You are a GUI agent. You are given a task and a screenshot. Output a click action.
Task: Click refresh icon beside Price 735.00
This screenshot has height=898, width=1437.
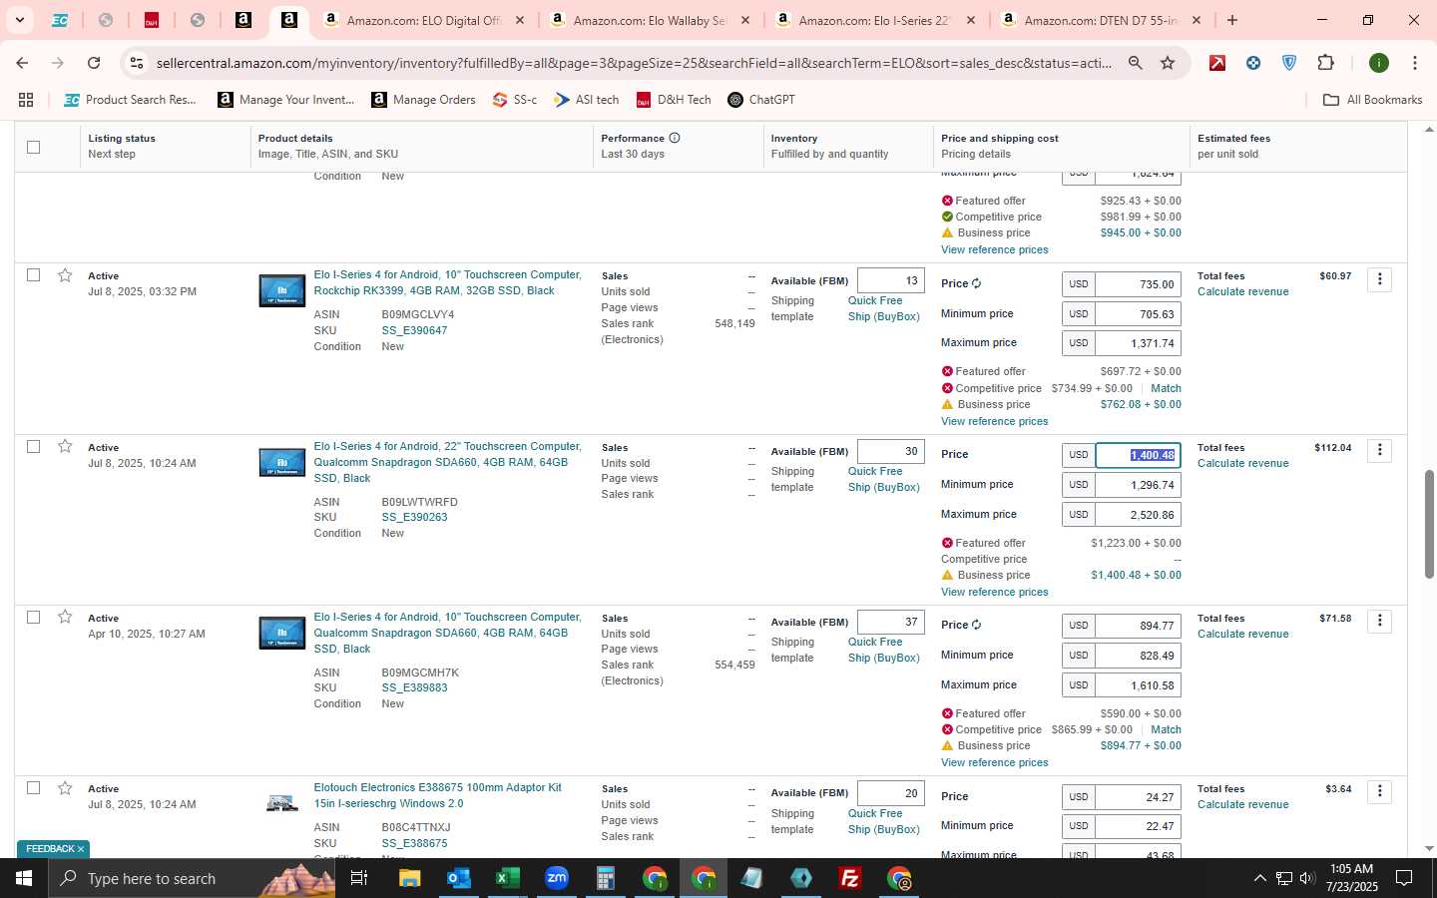coord(976,283)
